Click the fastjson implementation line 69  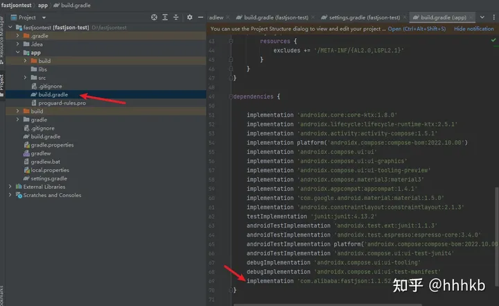pyautogui.click(x=319, y=281)
